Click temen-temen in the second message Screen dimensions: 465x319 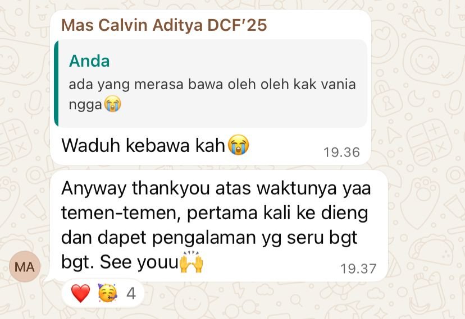pyautogui.click(x=121, y=213)
